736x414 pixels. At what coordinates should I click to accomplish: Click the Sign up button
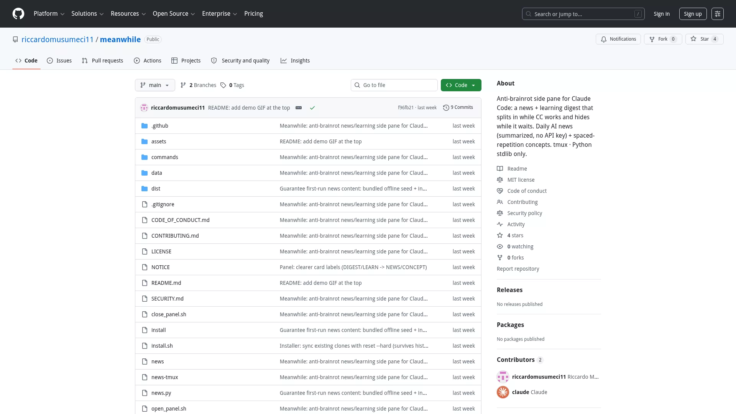pos(693,14)
